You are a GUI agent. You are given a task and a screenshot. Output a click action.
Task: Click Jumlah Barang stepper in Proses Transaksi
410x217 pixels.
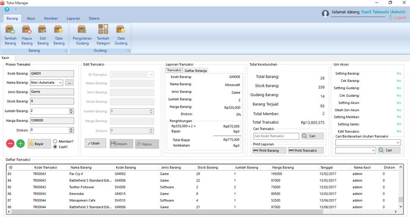tap(71, 111)
